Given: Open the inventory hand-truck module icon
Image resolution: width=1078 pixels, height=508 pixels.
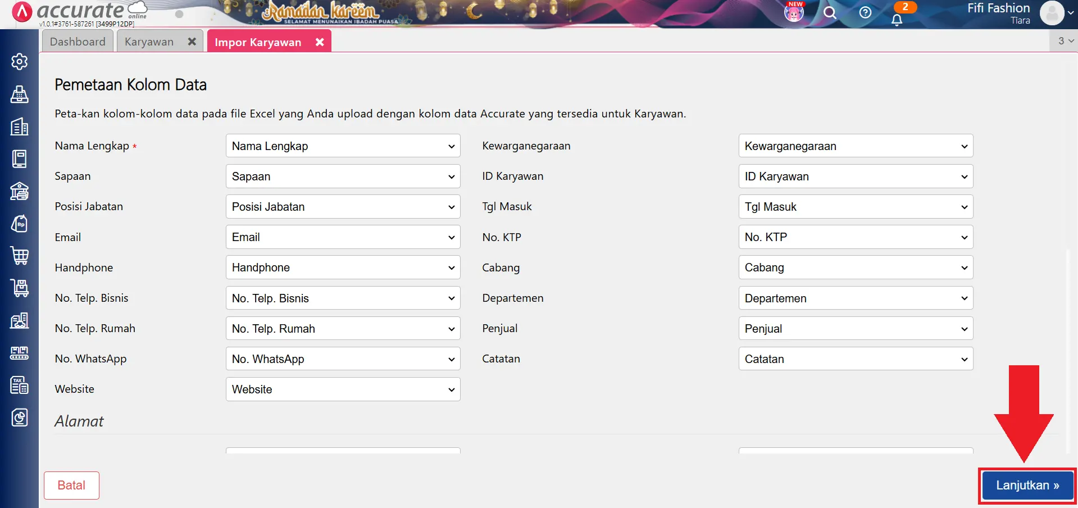Looking at the screenshot, I should click(x=20, y=288).
